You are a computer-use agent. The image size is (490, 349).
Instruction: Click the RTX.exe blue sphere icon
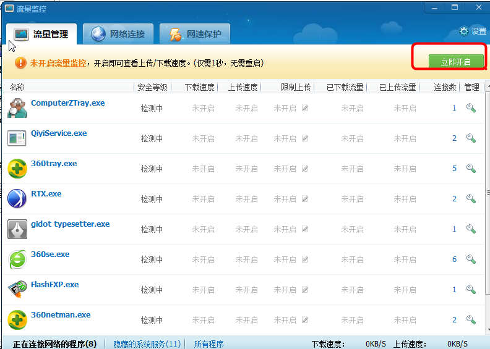pos(17,198)
